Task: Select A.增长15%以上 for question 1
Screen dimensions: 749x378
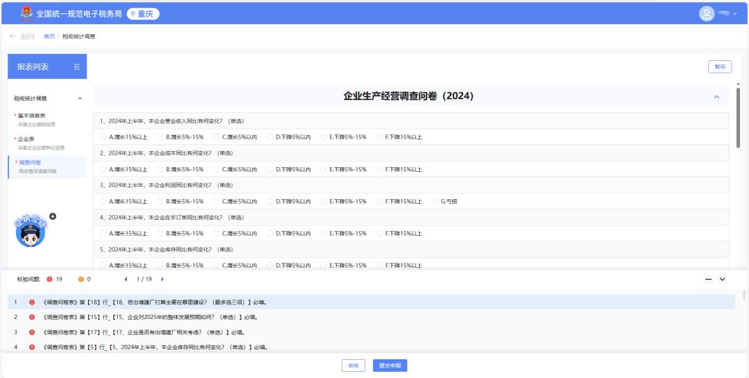Action: point(103,137)
